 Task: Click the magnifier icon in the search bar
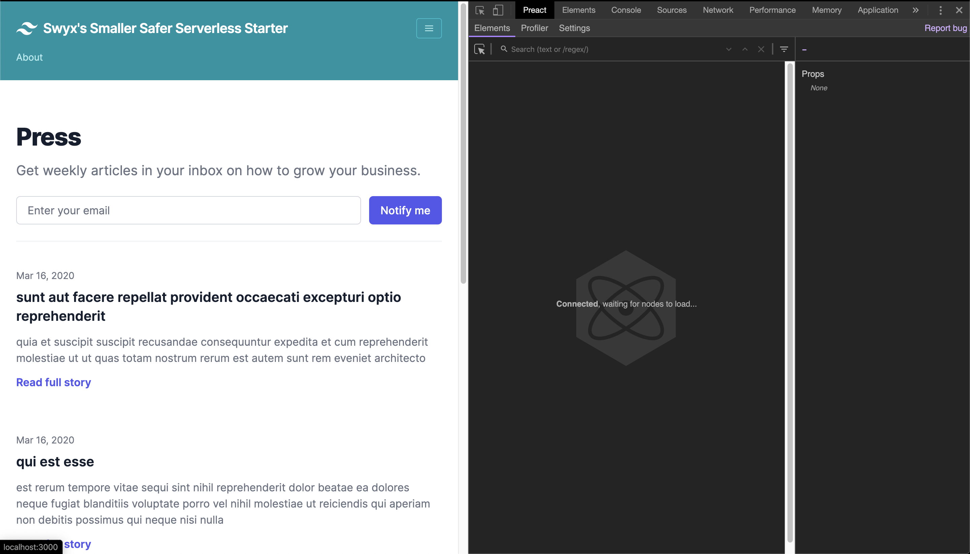pos(504,49)
